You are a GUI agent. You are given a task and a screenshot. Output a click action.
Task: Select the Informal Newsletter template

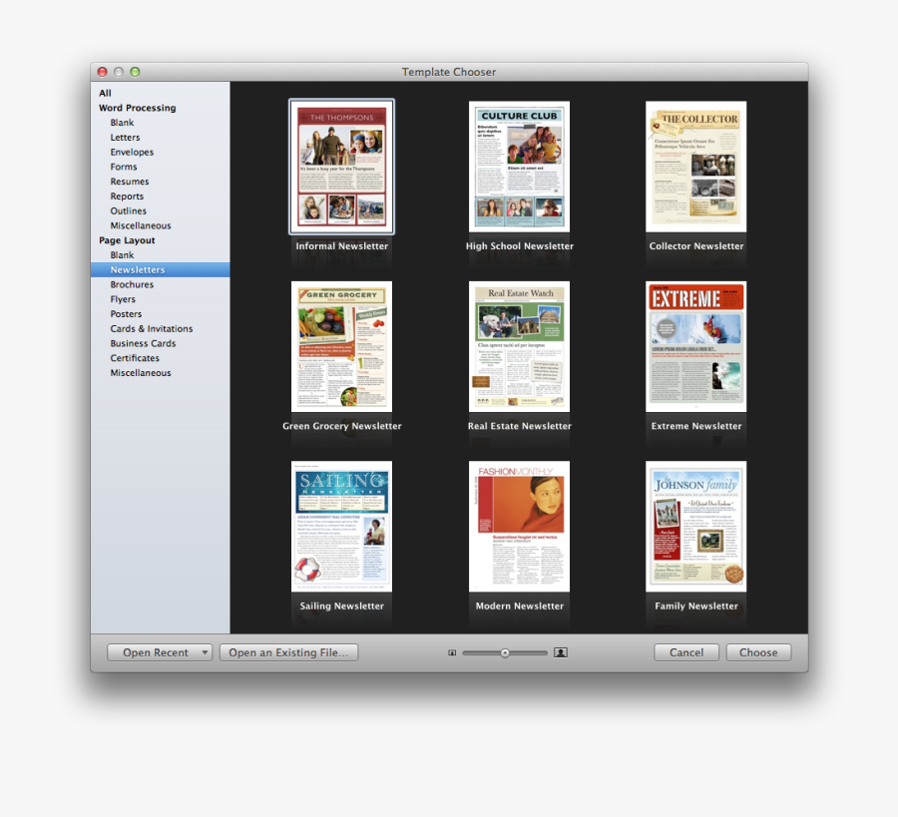click(x=342, y=167)
